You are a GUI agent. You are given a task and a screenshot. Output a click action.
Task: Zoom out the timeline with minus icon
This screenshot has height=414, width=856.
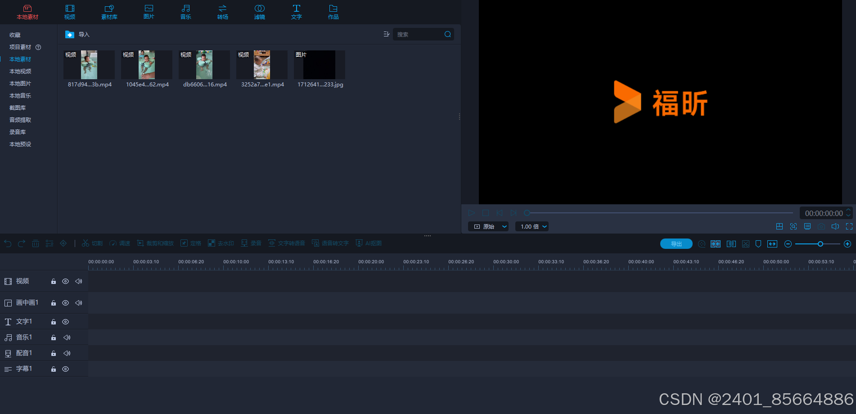(788, 244)
